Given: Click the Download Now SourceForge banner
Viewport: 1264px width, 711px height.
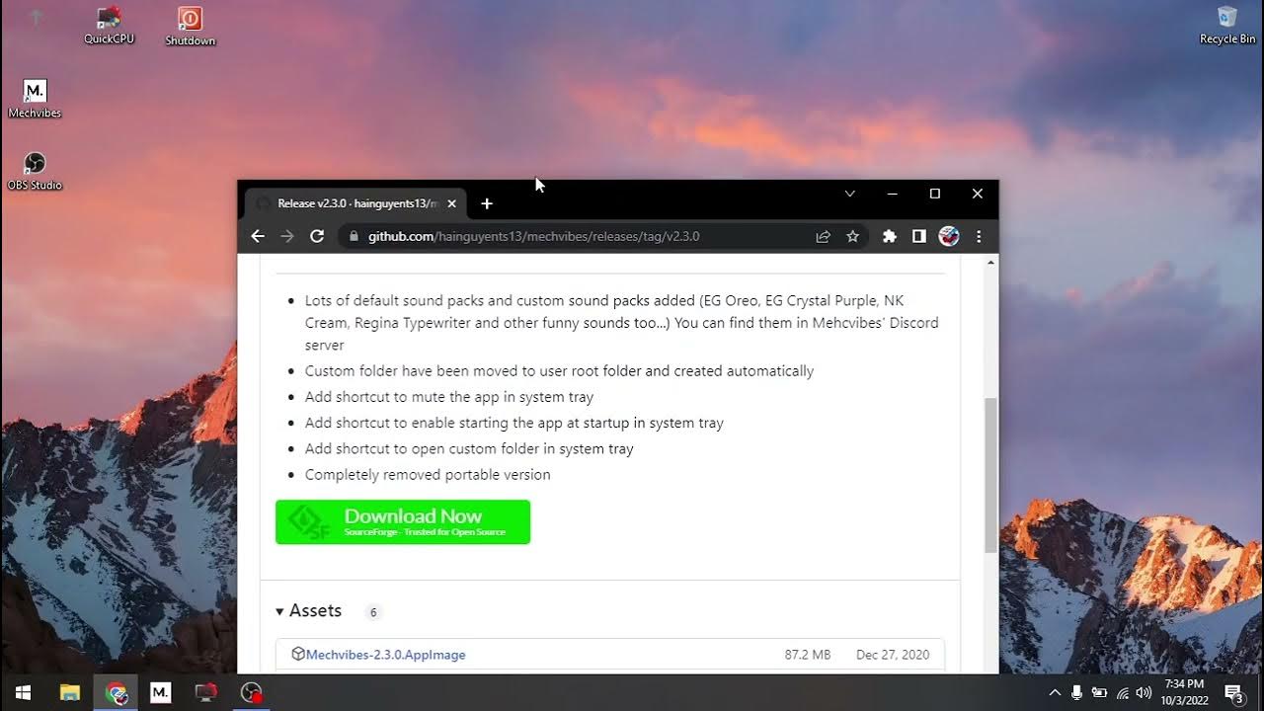Looking at the screenshot, I should pos(403,521).
